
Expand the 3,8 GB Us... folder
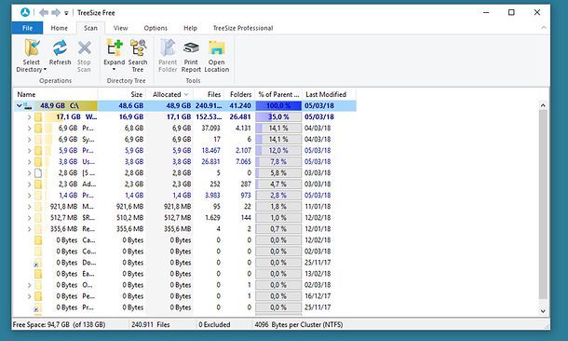click(x=30, y=162)
